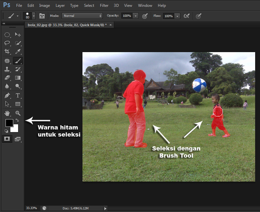Viewport: 260px width, 212px height.
Task: Pick the Eyedropper tool
Action: click(x=18, y=51)
